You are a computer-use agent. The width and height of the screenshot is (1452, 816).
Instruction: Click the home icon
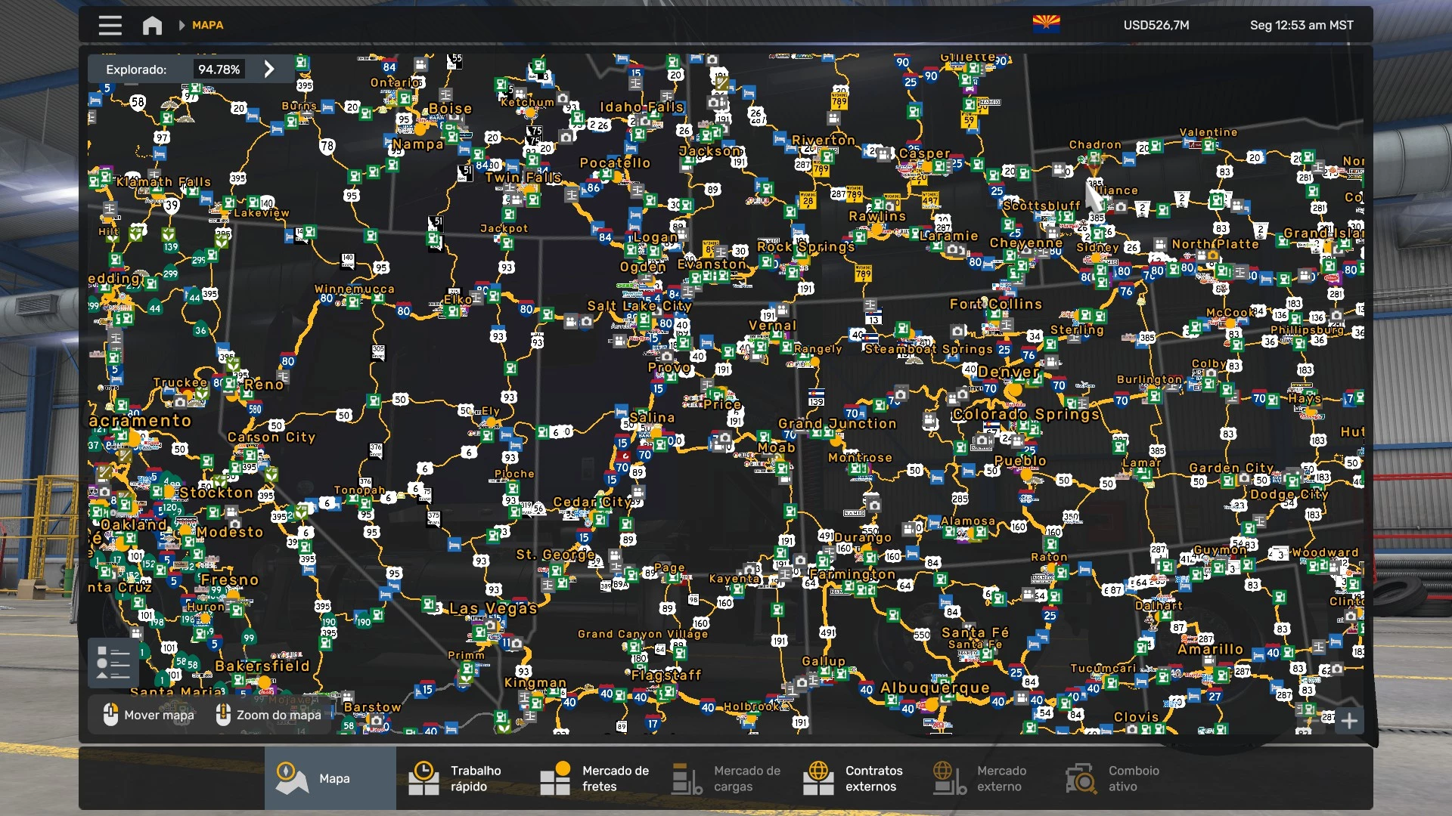click(152, 26)
